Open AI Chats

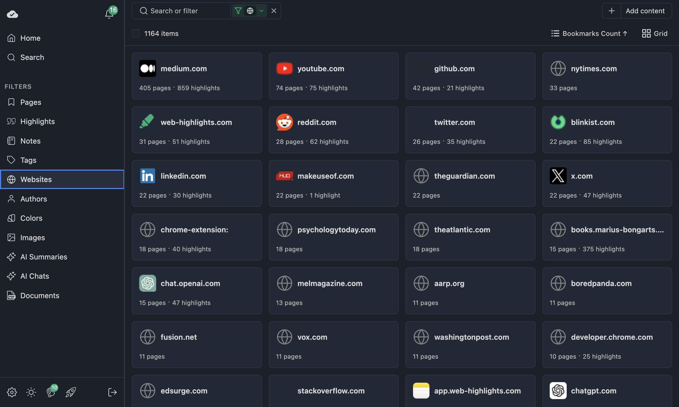(34, 276)
